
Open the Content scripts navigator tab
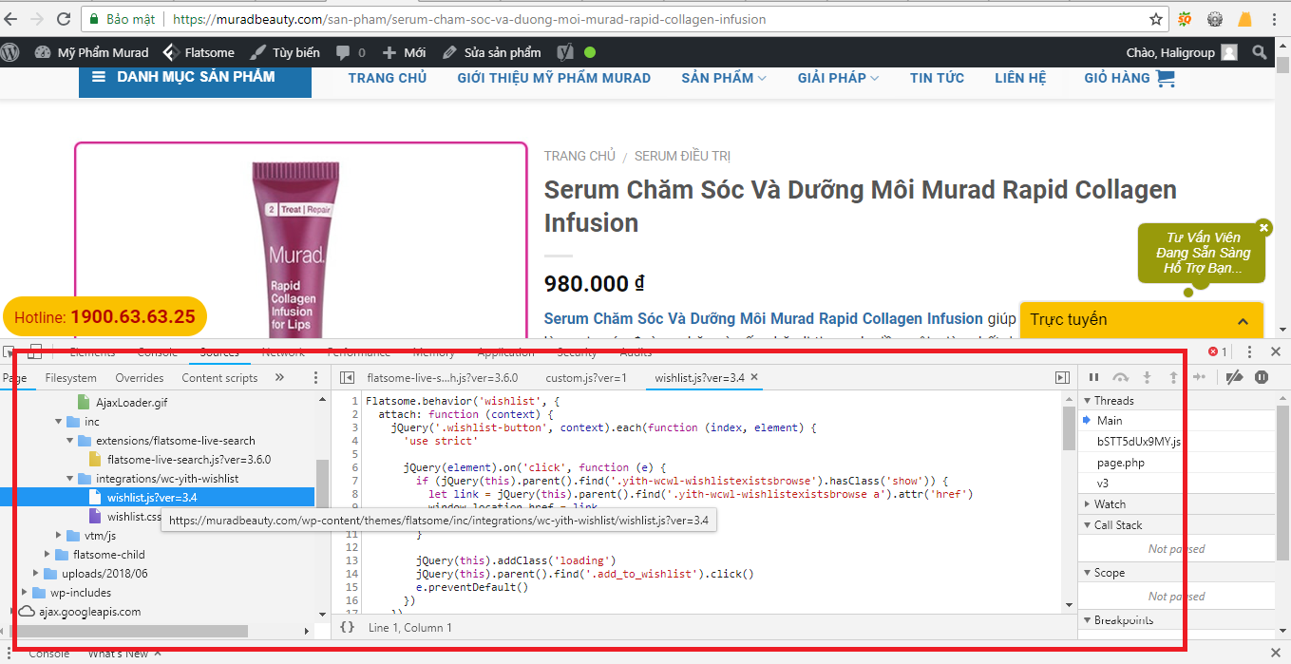coord(219,377)
